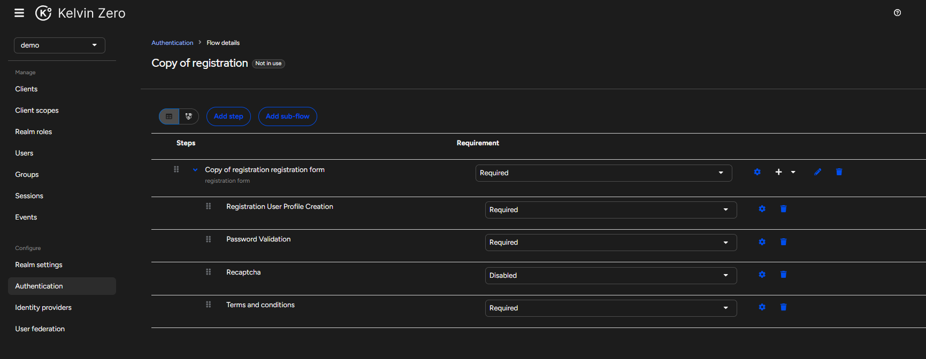The image size is (926, 359).
Task: Delete the Terms and conditions step
Action: 783,307
